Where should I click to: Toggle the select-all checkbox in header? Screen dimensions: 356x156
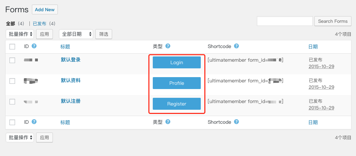[x=12, y=47]
